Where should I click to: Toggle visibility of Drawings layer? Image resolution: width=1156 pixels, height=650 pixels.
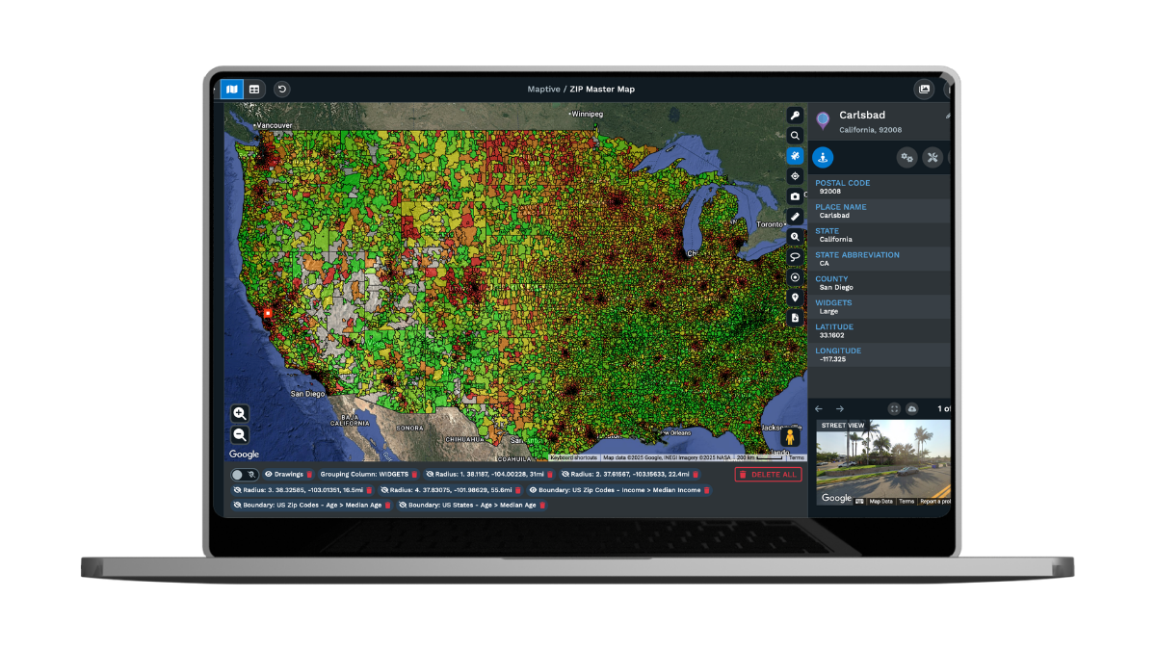tap(269, 475)
